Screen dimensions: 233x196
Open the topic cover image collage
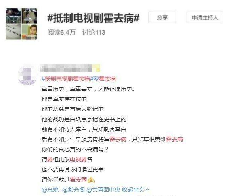tap(21, 24)
